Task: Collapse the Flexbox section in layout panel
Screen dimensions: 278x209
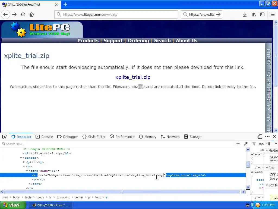Action: 267,150
